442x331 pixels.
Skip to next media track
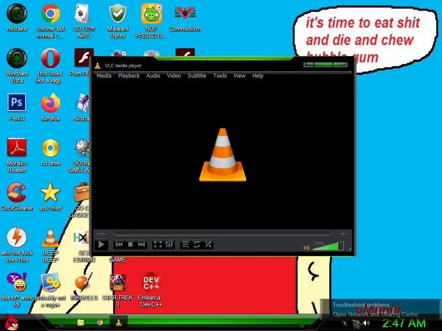(142, 244)
